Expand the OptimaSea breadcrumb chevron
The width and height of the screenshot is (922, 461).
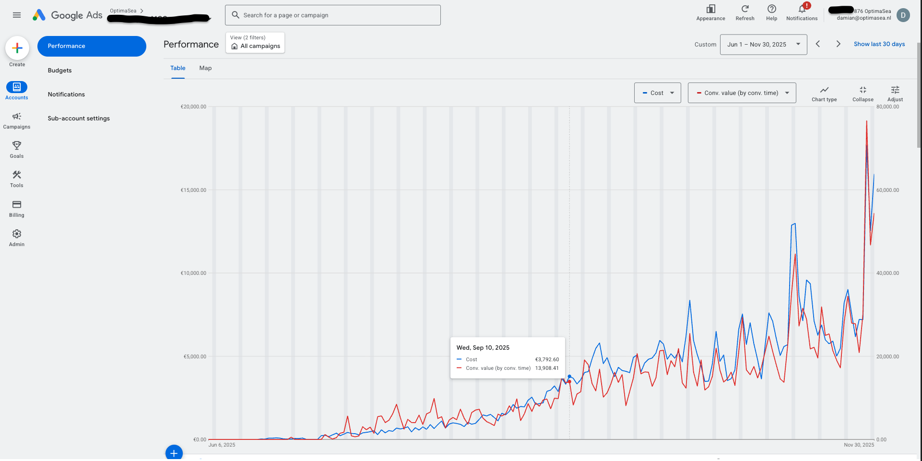142,11
